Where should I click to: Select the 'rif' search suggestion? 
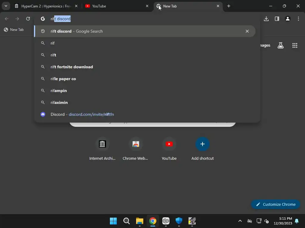[x=145, y=43]
